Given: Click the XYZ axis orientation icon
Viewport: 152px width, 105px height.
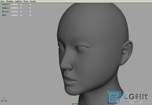Looking at the screenshot, I should (x=4, y=99).
